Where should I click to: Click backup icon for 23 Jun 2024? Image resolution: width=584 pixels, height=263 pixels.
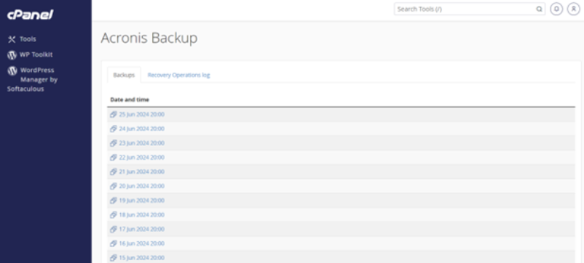pos(114,143)
